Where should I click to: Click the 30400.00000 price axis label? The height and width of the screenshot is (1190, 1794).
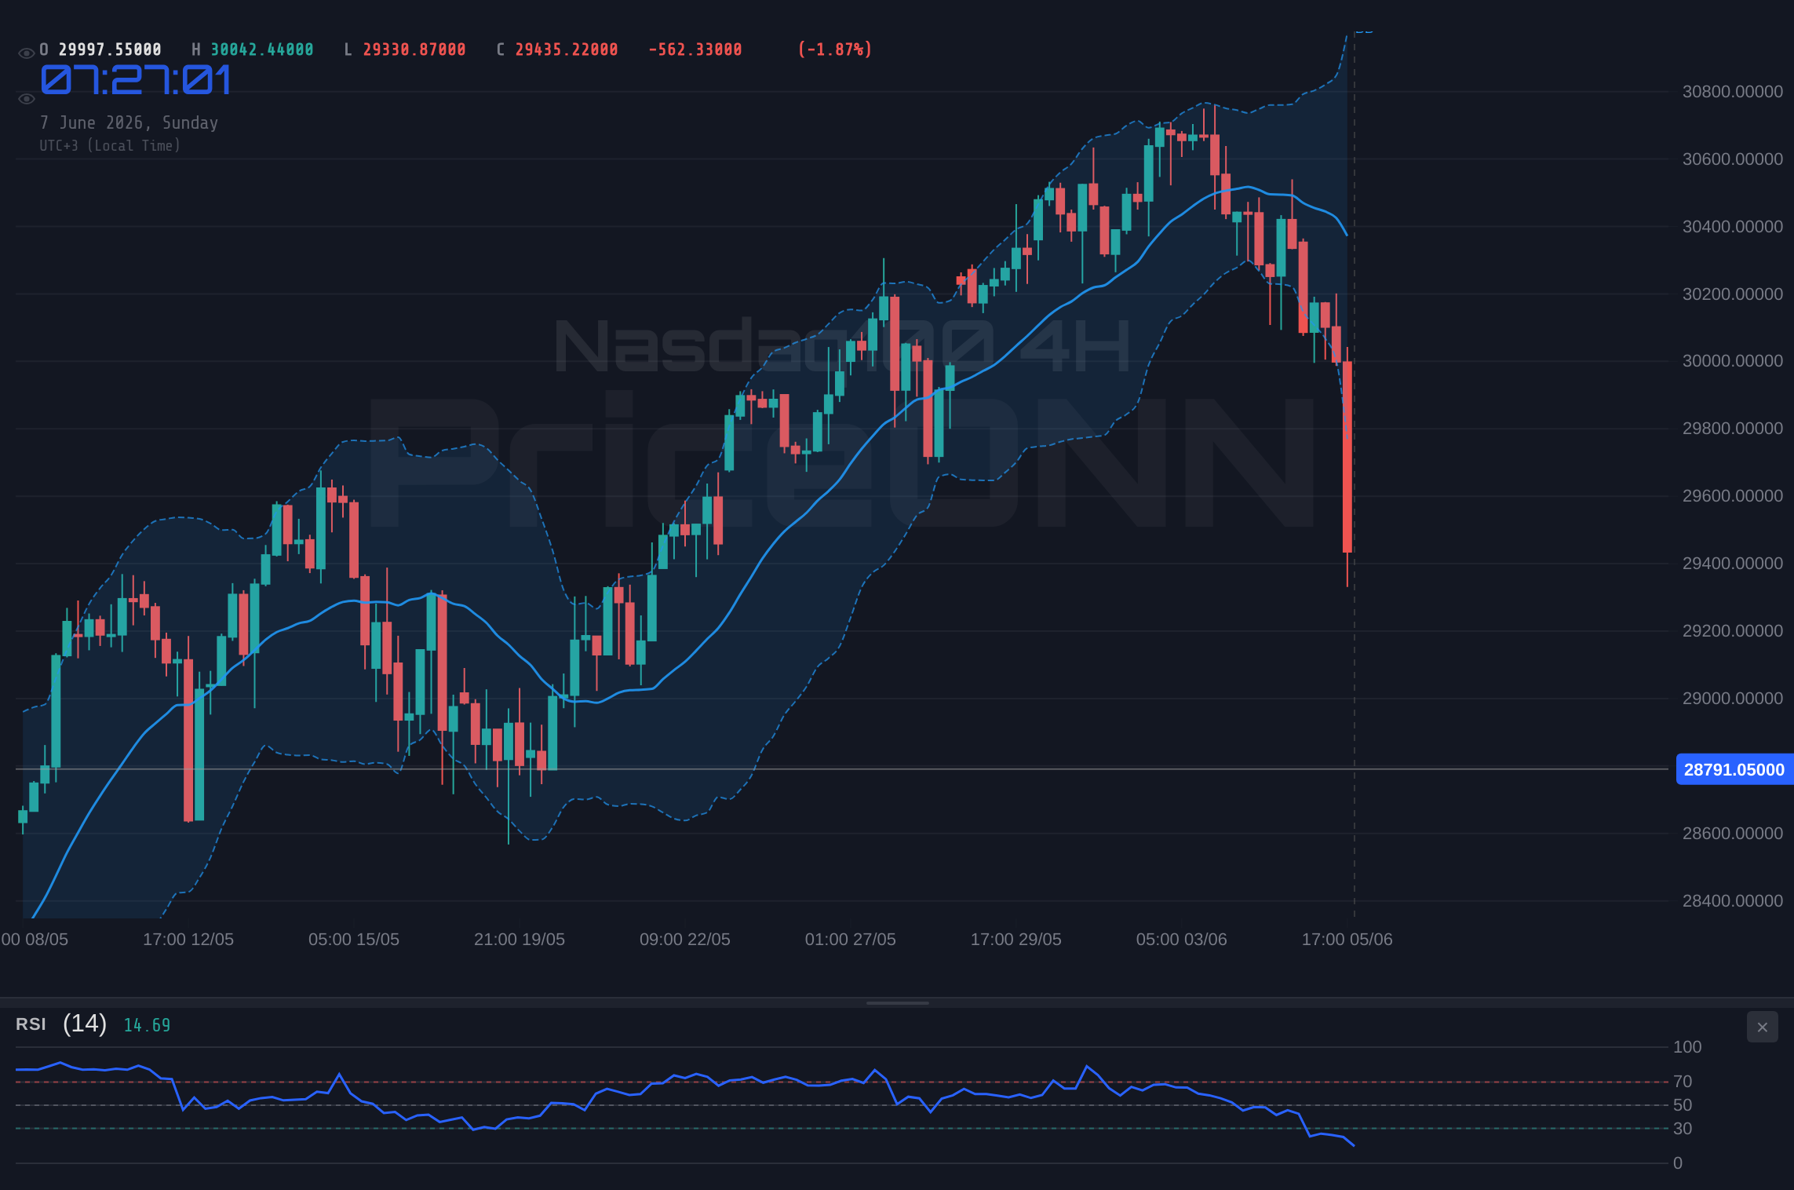click(x=1733, y=227)
